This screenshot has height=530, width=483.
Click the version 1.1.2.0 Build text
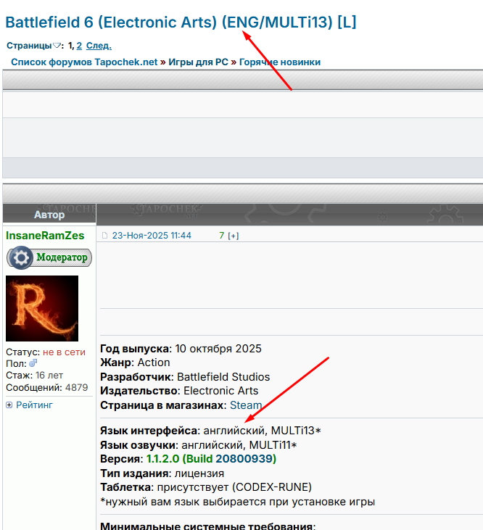(211, 459)
